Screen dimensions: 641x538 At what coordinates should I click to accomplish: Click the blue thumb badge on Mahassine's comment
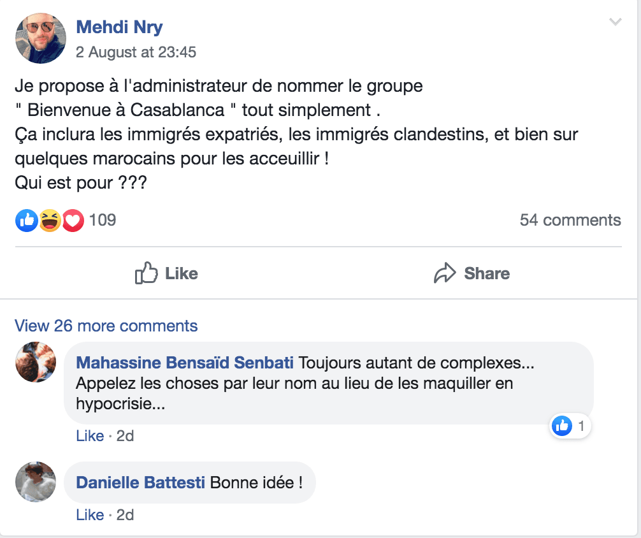[561, 426]
